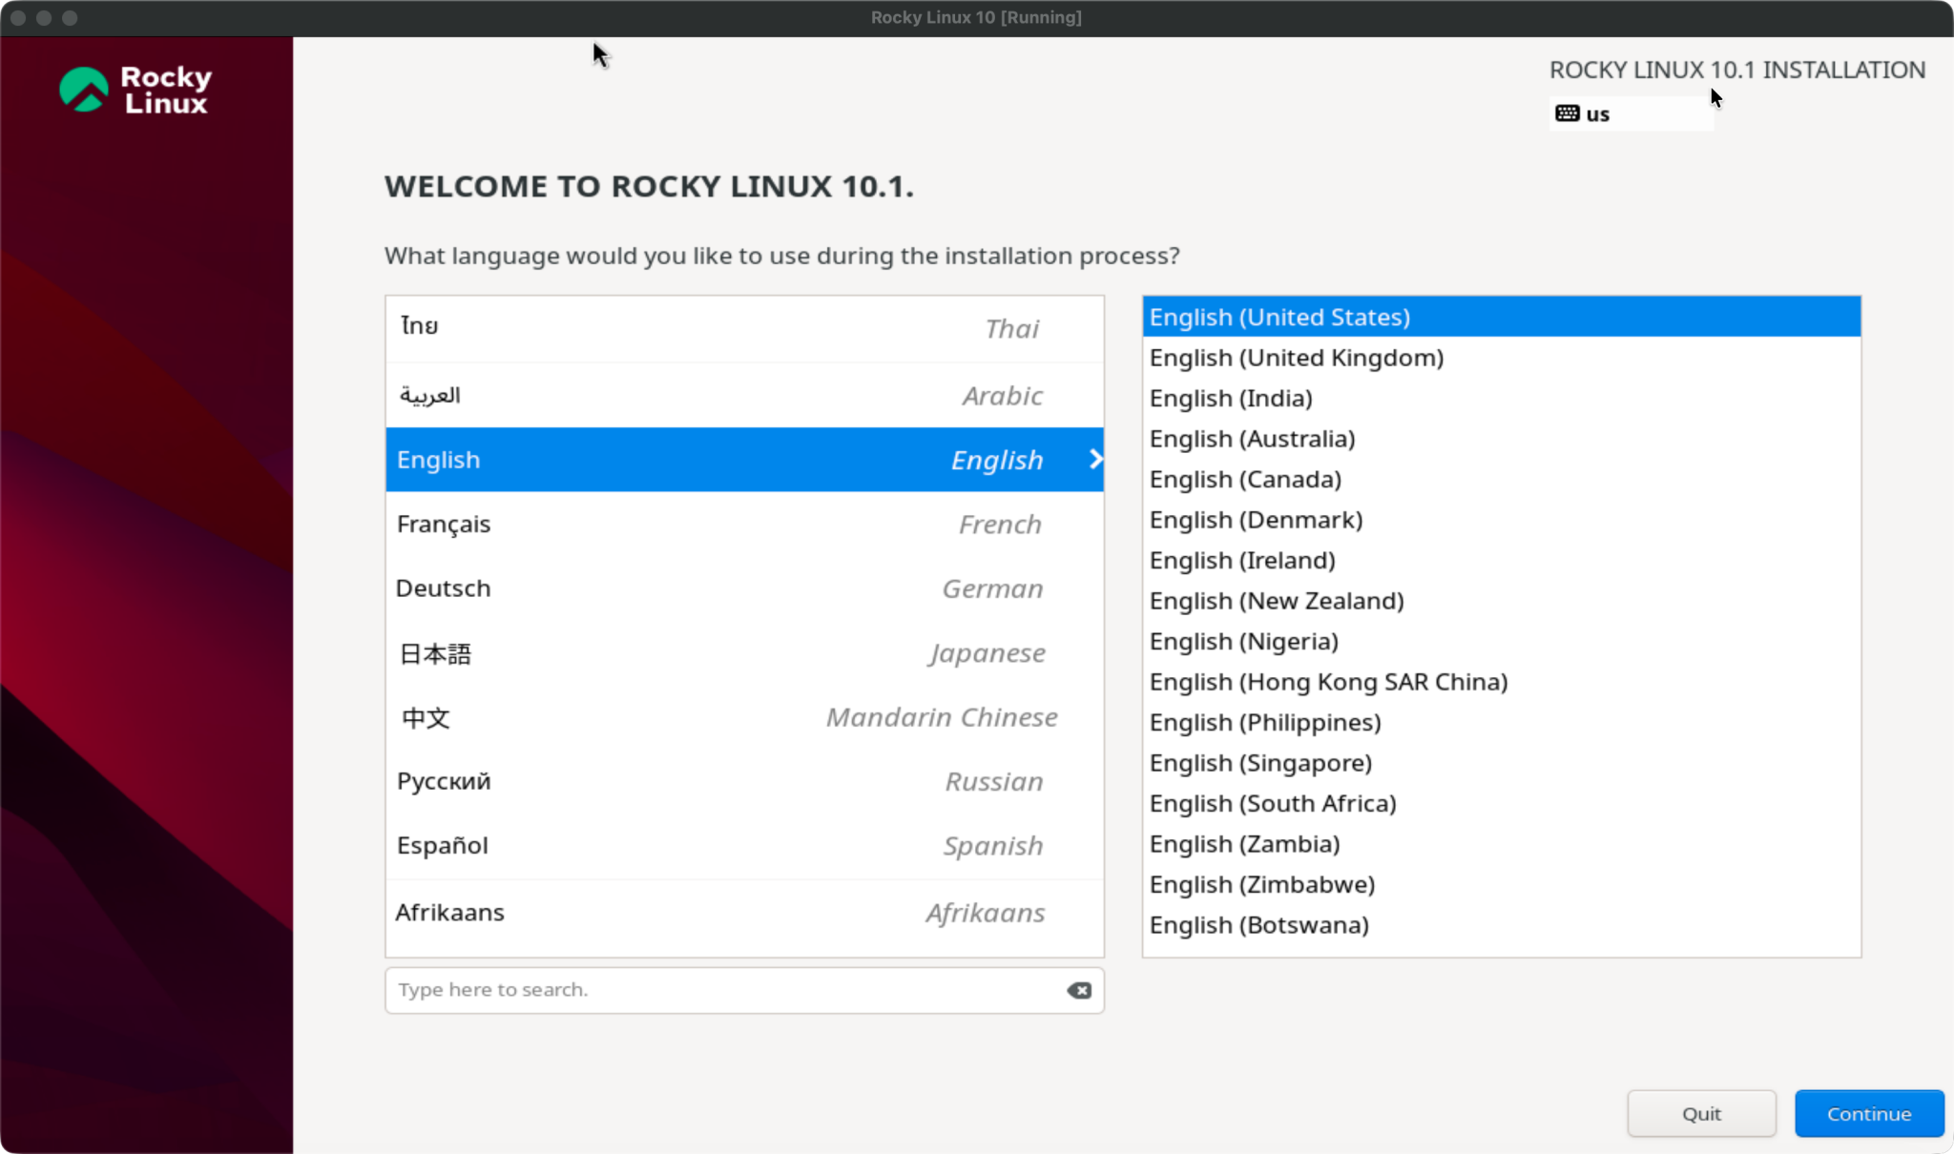This screenshot has height=1154, width=1954.
Task: Select English (Zambia) locale
Action: pos(1502,844)
